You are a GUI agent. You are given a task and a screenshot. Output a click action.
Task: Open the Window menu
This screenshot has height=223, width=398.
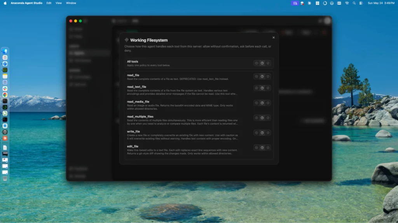[71, 3]
